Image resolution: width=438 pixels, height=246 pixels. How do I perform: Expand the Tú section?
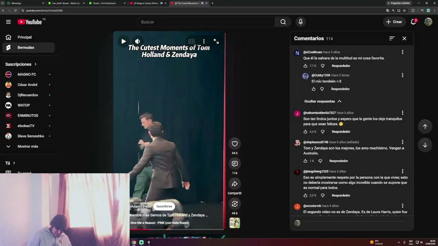click(10, 163)
